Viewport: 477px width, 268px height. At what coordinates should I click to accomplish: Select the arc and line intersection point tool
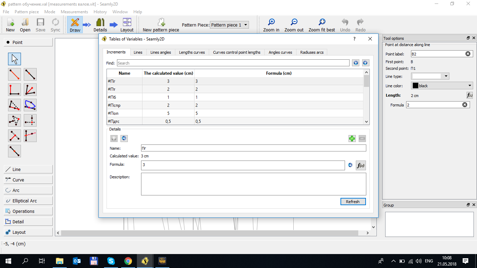[x=30, y=105]
